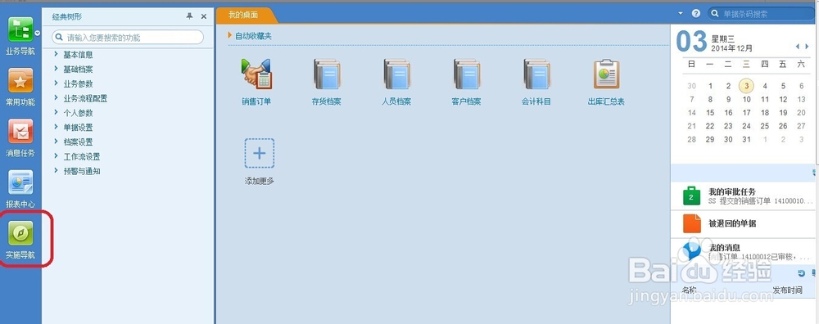Collapse 自动收藏夹 section triangle
Image resolution: width=819 pixels, height=324 pixels.
(x=230, y=36)
